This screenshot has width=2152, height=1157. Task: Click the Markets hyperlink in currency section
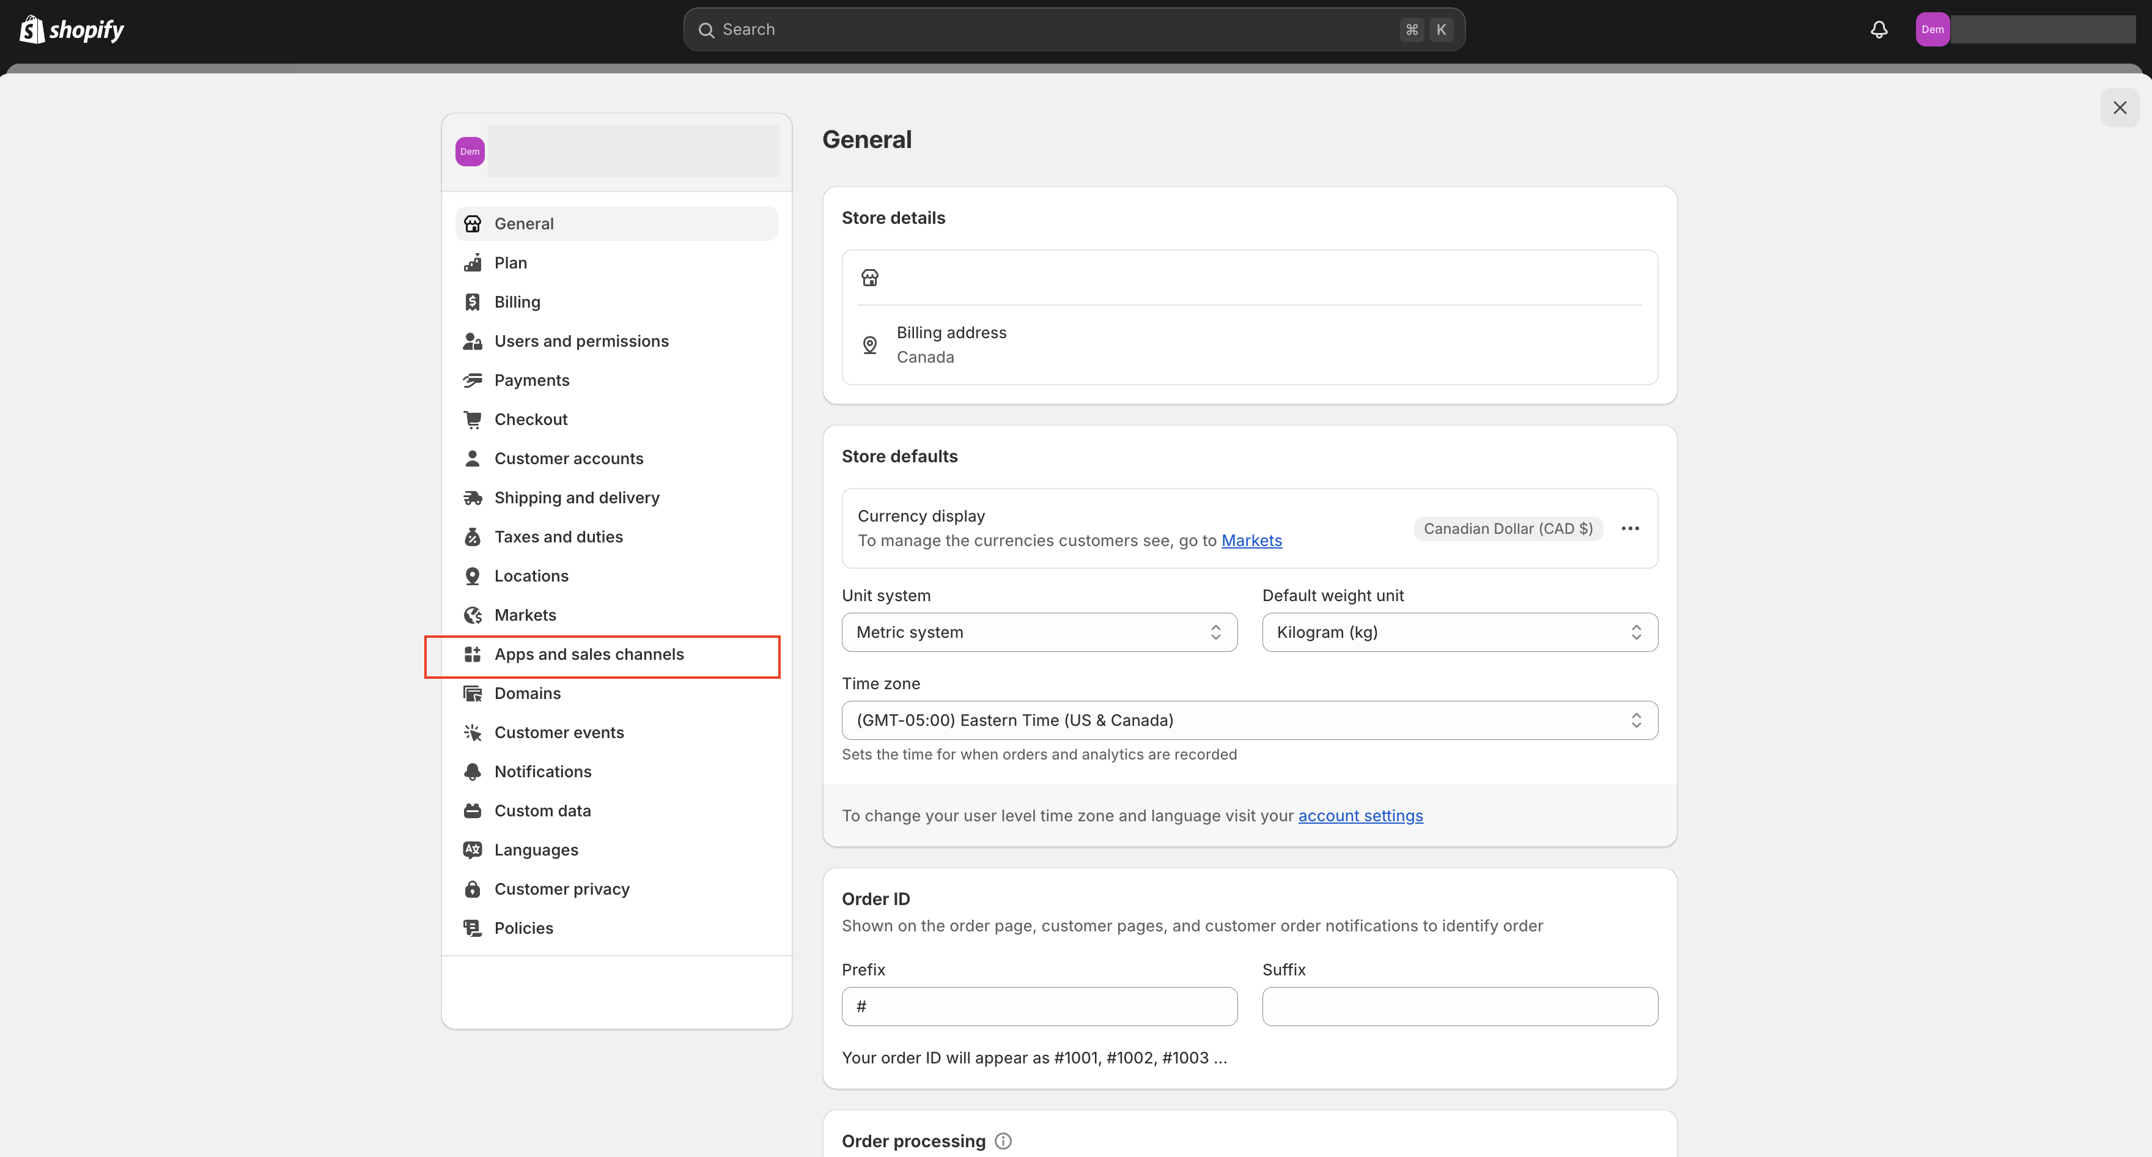1250,540
